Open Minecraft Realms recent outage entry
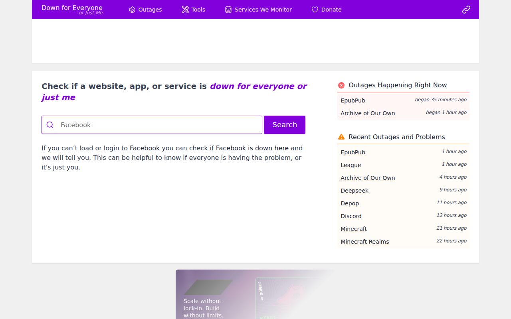The image size is (511, 319). (364, 242)
